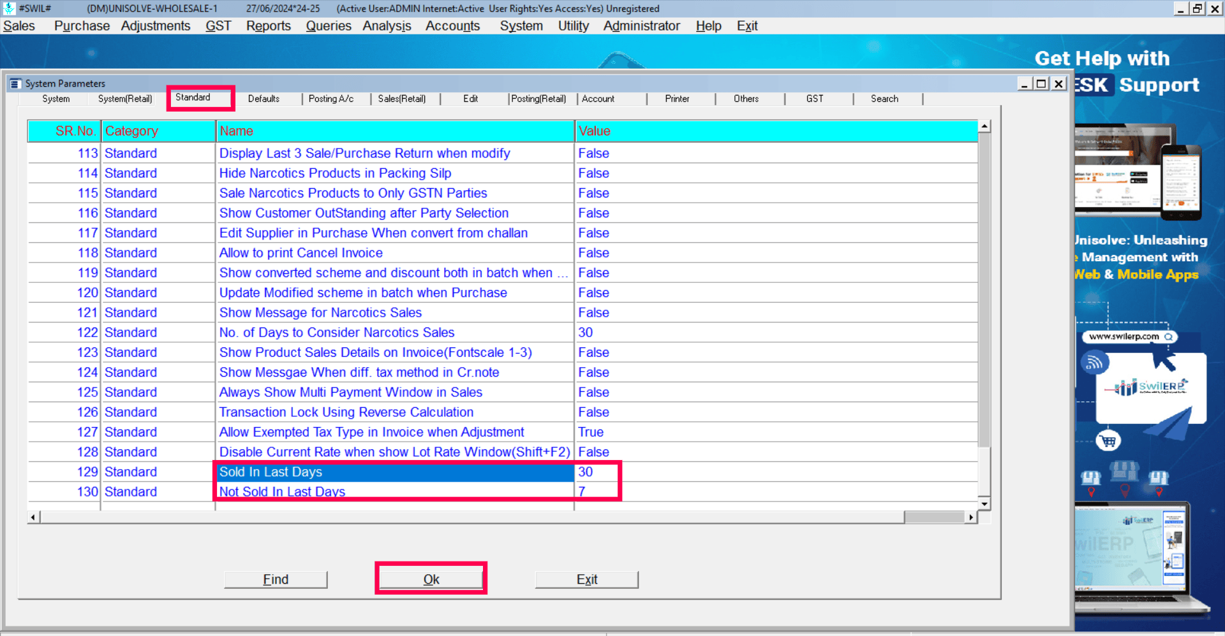Click the True value for Allow Exempted Tax Type

tap(591, 432)
